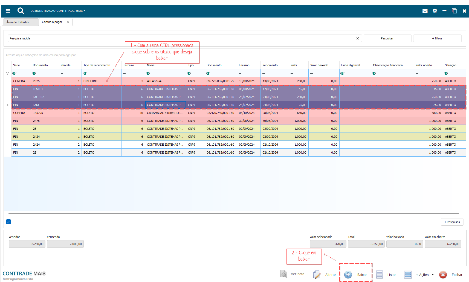Click the filter funnel icon in grid
469x282 pixels.
click(x=7, y=73)
